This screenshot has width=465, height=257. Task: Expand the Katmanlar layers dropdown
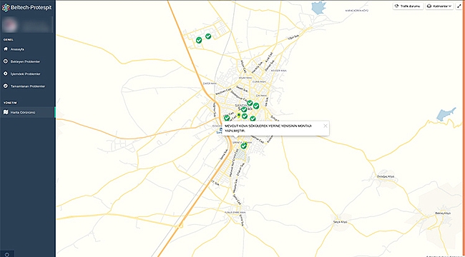pyautogui.click(x=439, y=6)
